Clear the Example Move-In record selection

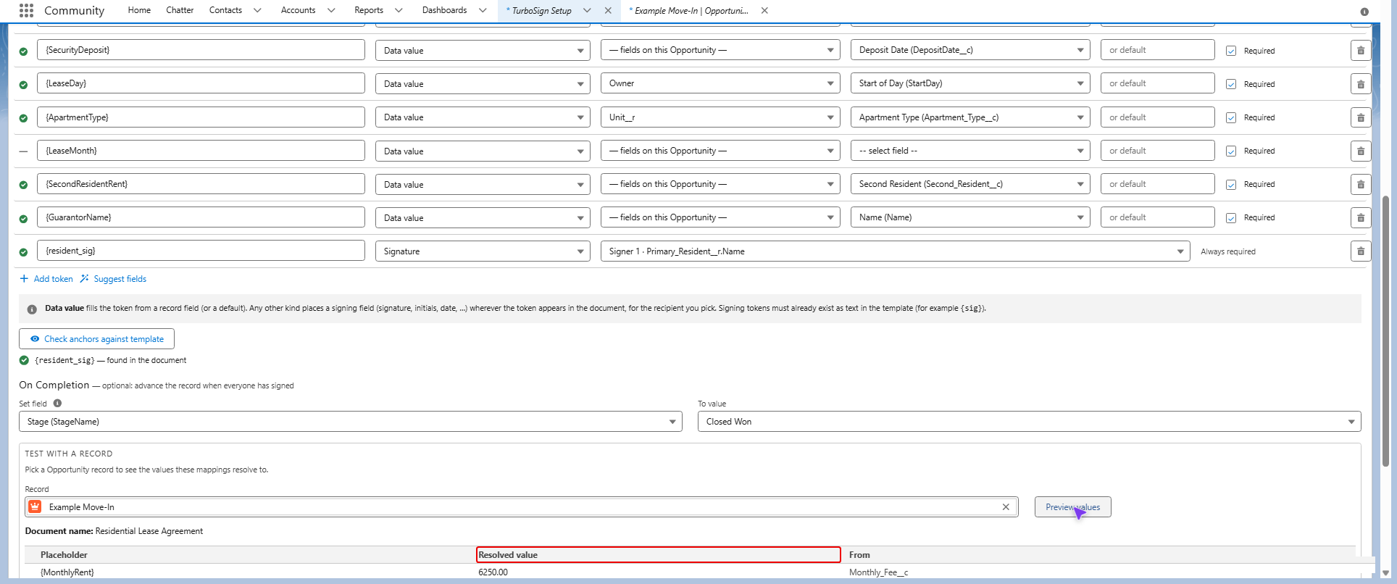(1006, 507)
